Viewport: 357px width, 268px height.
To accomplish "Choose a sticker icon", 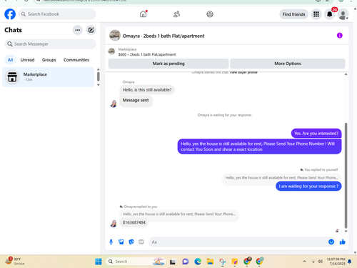I will point(131,242).
